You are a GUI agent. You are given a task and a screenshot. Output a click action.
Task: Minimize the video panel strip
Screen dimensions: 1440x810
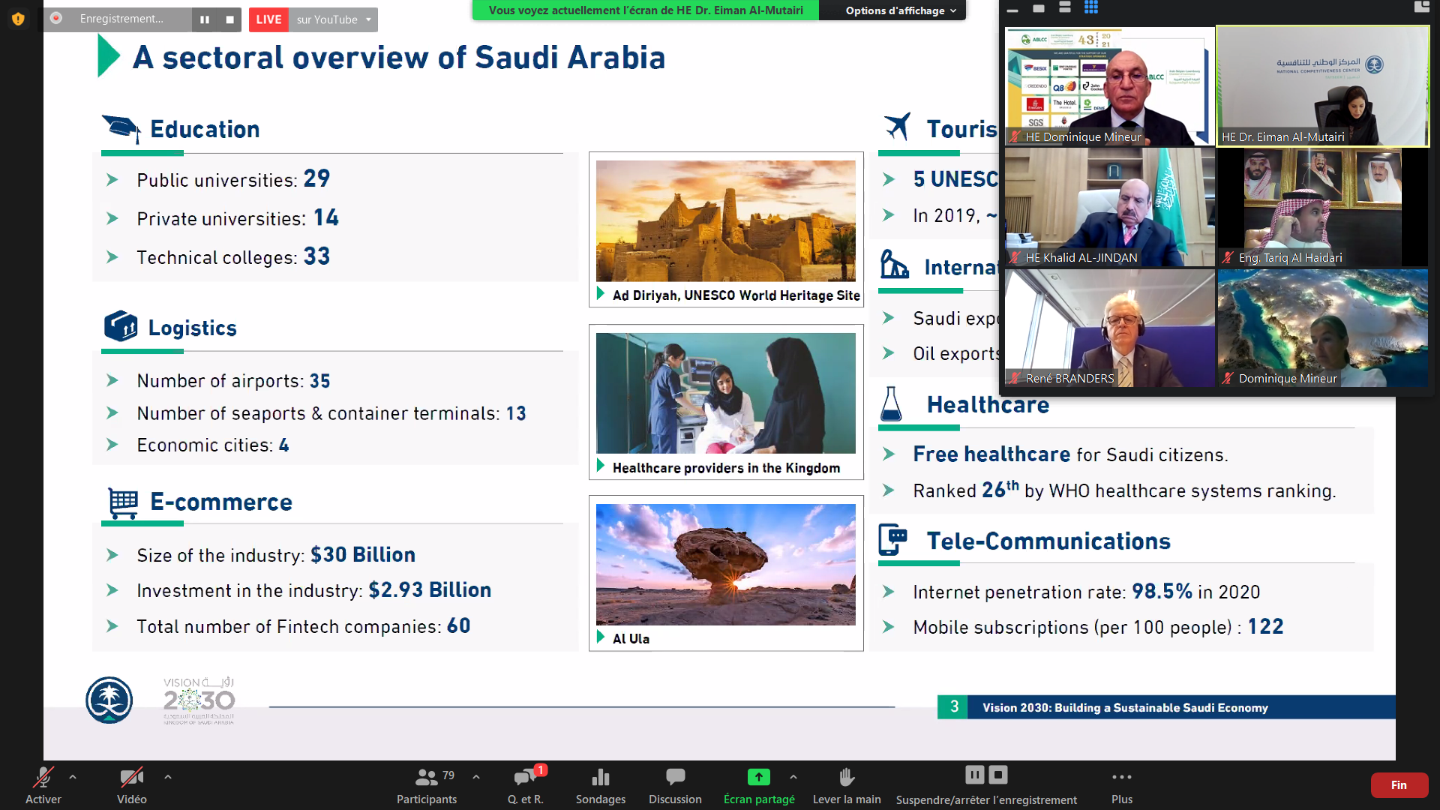point(1012,9)
